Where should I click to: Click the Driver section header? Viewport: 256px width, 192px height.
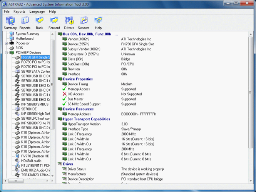click(x=68, y=164)
